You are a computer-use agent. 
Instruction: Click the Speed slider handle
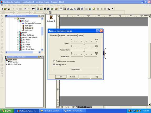[x=84, y=43]
